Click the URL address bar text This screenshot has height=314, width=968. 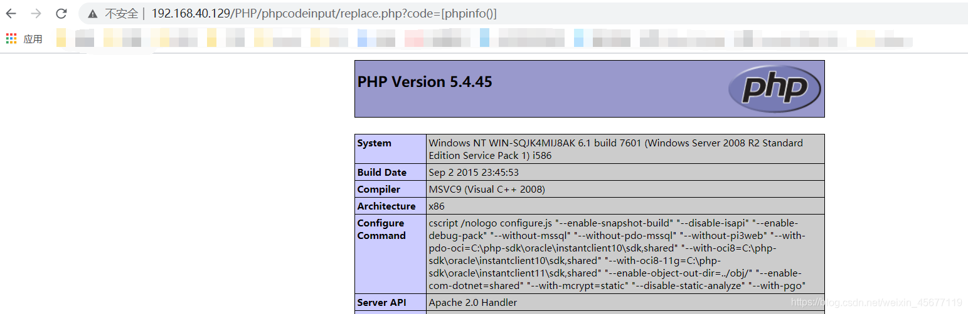[324, 13]
